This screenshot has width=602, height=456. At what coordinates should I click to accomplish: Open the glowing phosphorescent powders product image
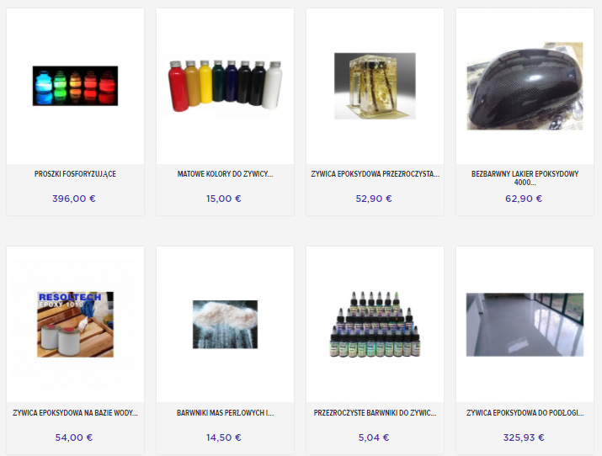(x=75, y=86)
